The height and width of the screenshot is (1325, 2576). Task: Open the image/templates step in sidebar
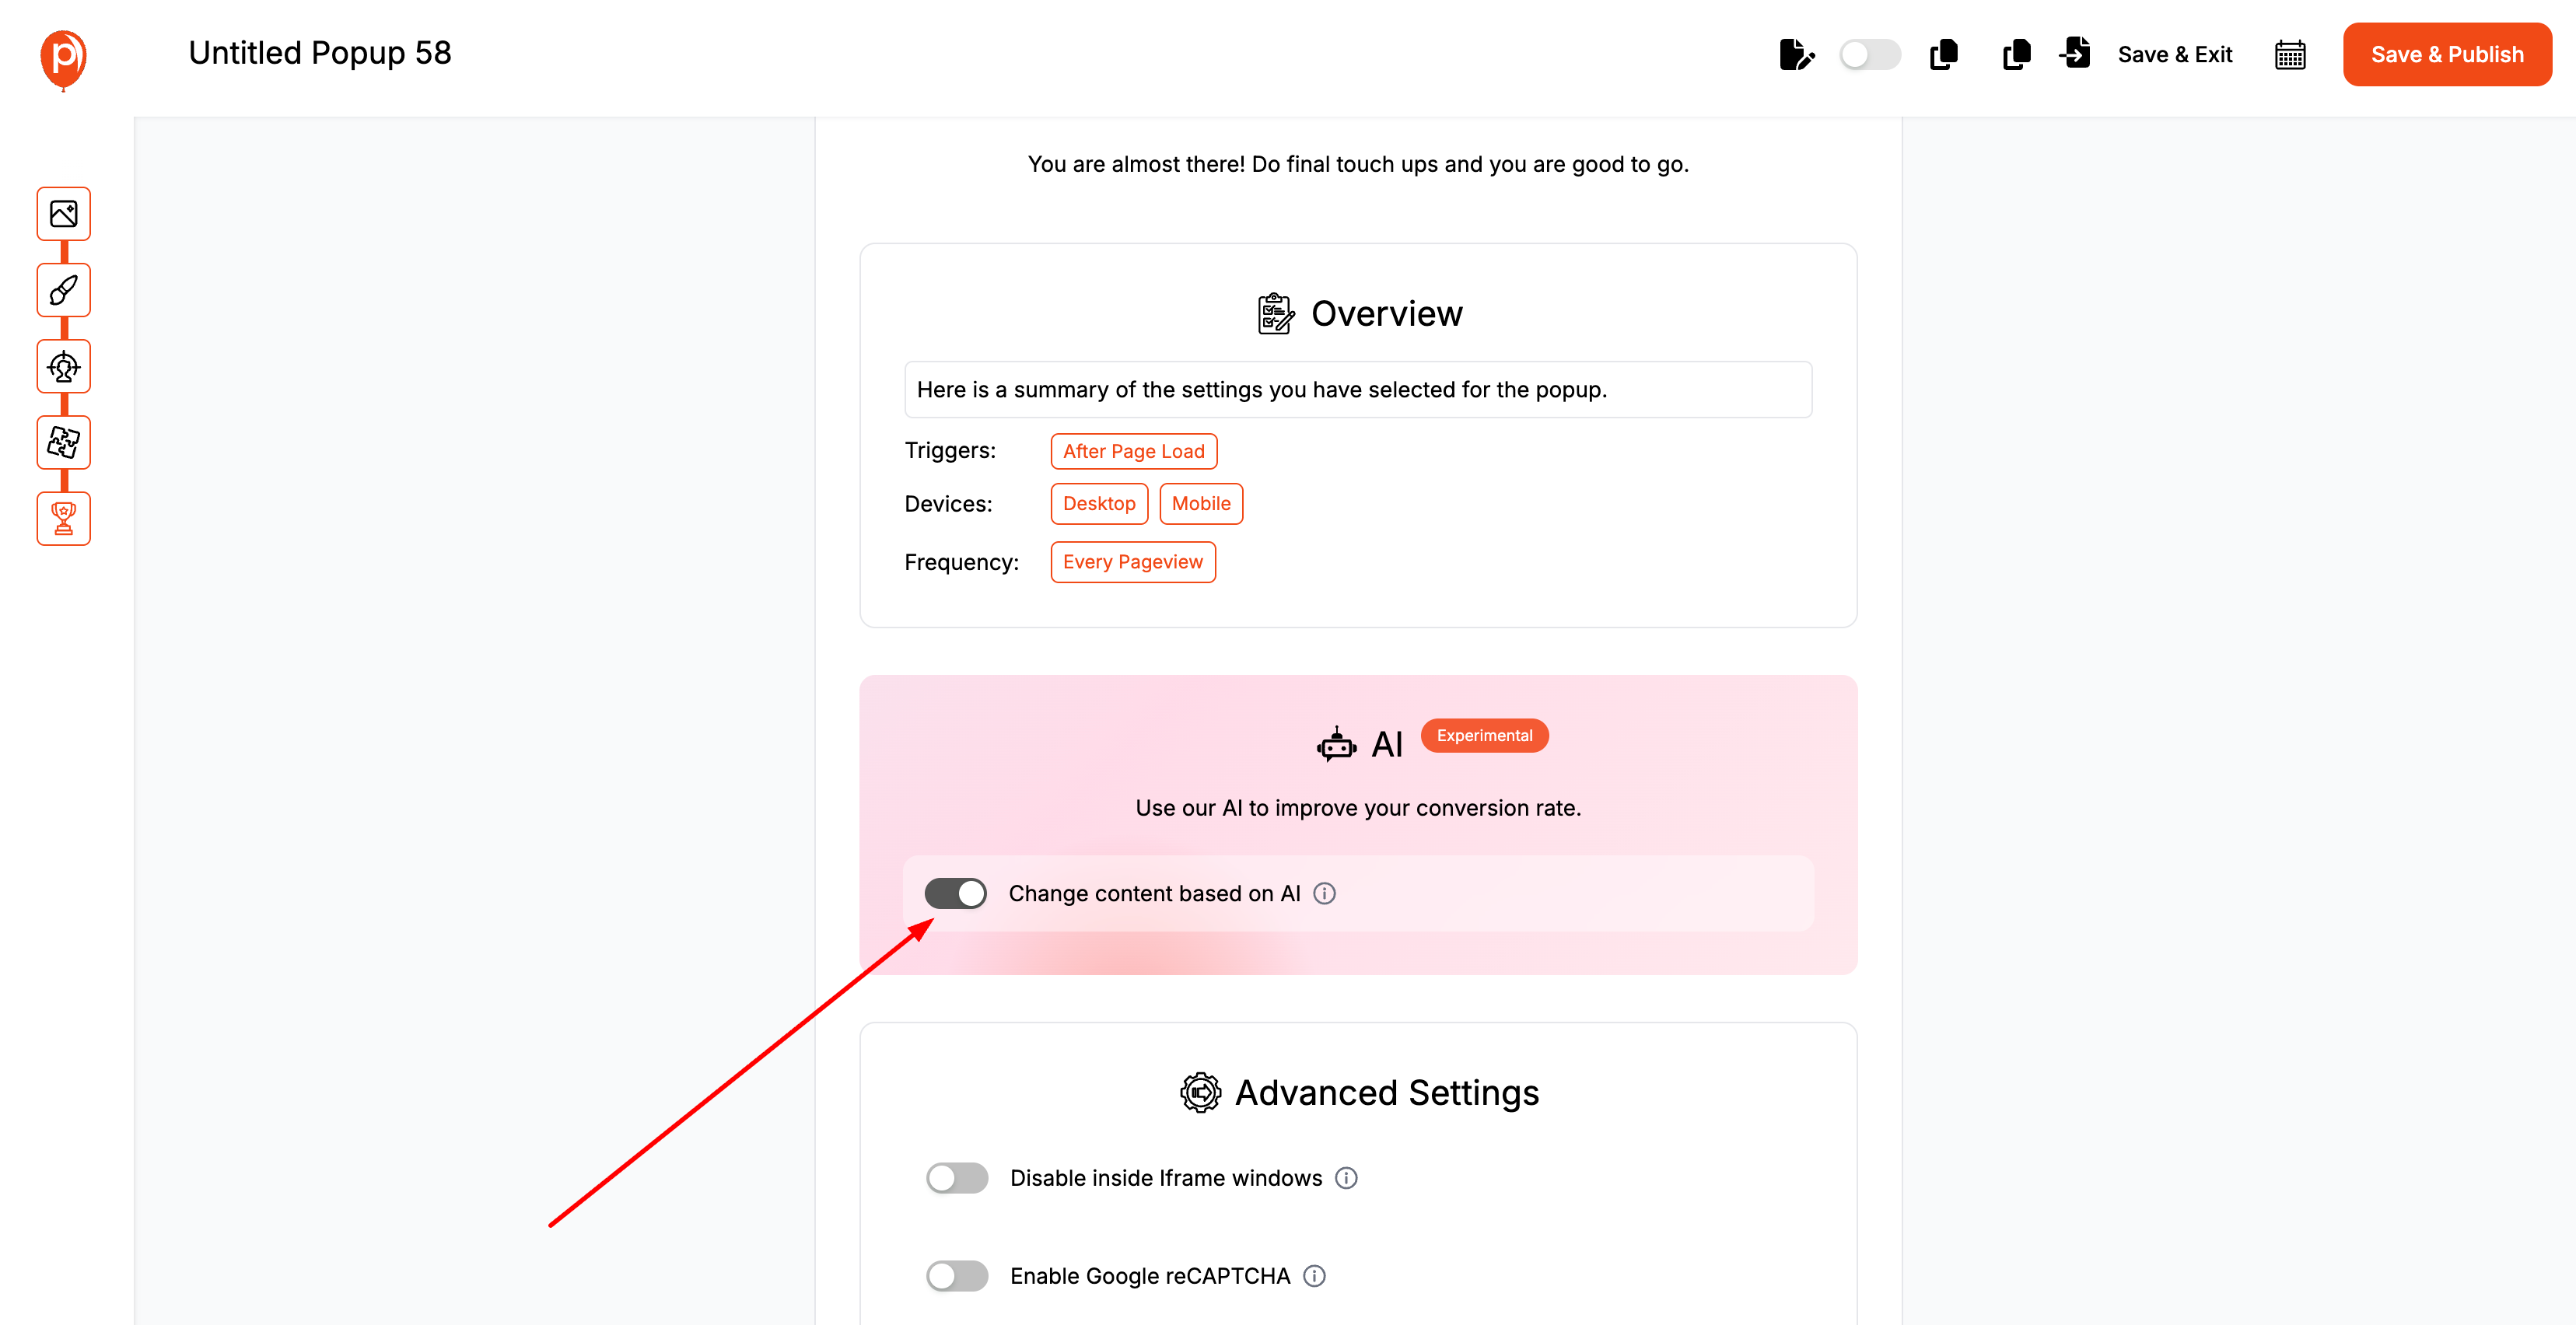(x=64, y=214)
